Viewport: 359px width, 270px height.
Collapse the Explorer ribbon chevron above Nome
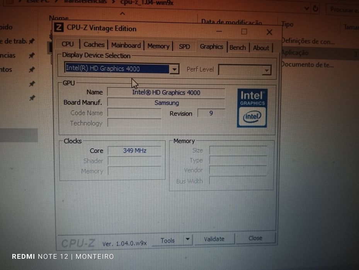(123, 14)
